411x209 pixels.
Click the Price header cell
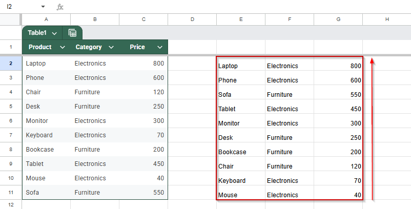pyautogui.click(x=143, y=47)
